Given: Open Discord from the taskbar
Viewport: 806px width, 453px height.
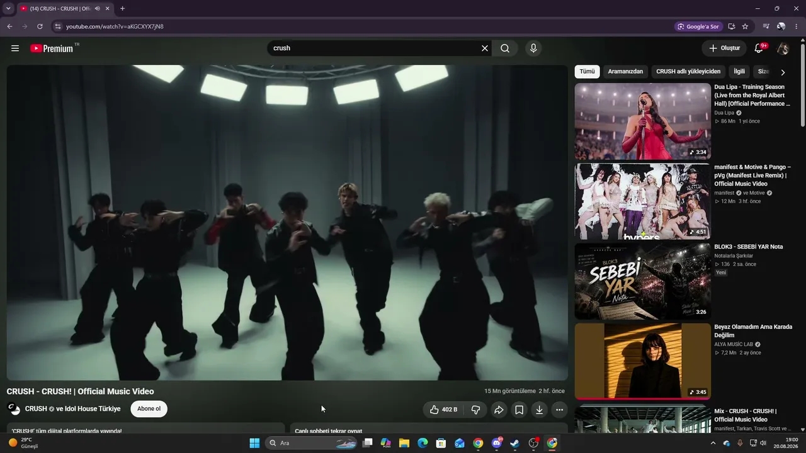Looking at the screenshot, I should point(497,443).
